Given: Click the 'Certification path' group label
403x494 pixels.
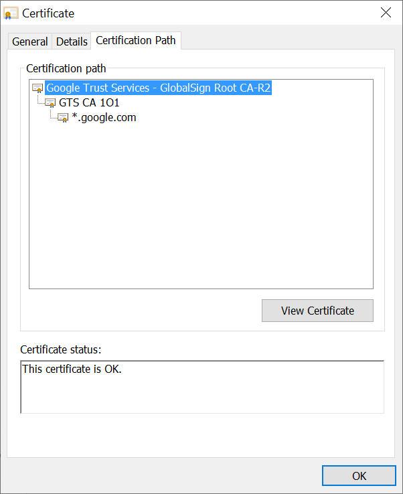Looking at the screenshot, I should click(66, 68).
